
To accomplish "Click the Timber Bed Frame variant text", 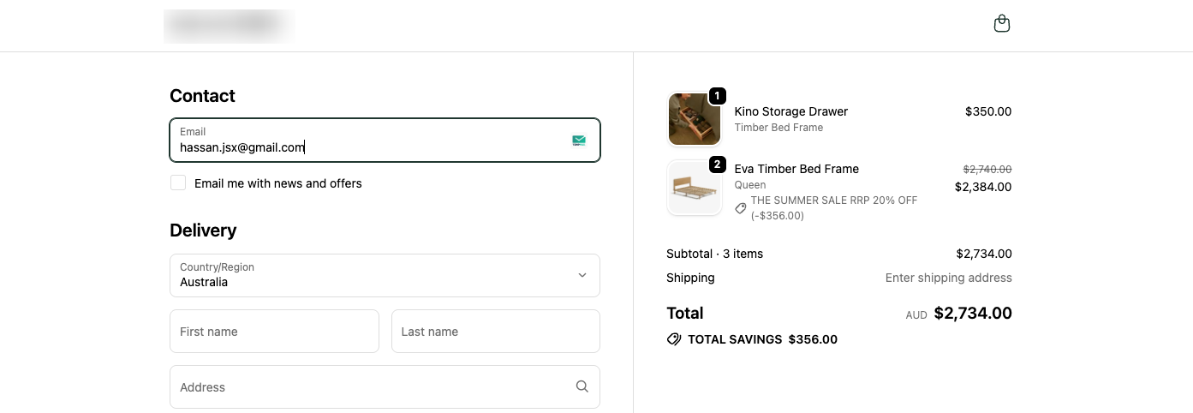I will (778, 128).
